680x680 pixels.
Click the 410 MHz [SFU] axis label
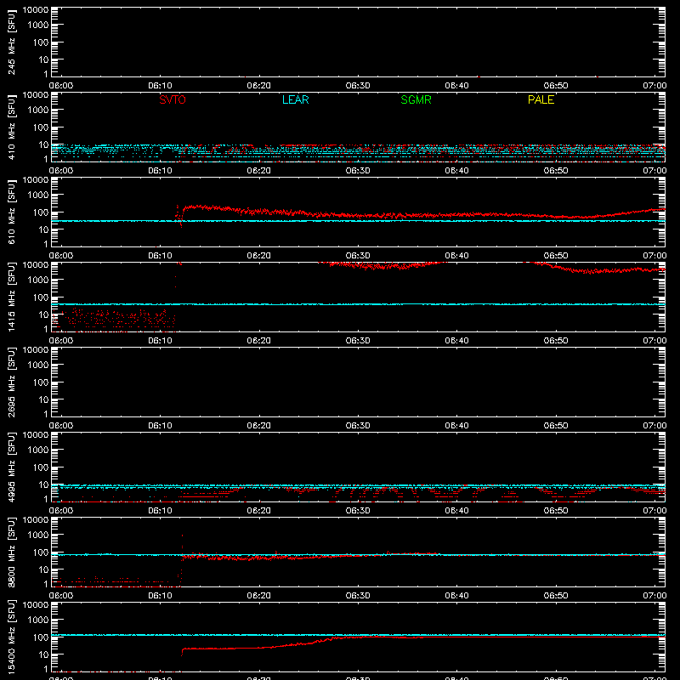[x=12, y=127]
